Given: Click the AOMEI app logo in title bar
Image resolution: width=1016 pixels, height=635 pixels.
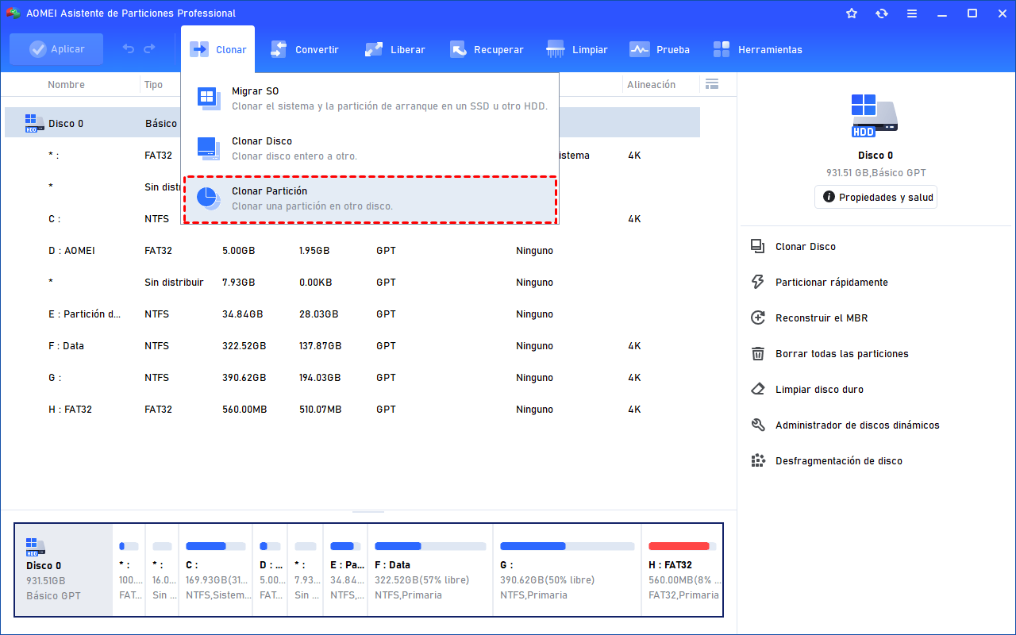Looking at the screenshot, I should (13, 13).
